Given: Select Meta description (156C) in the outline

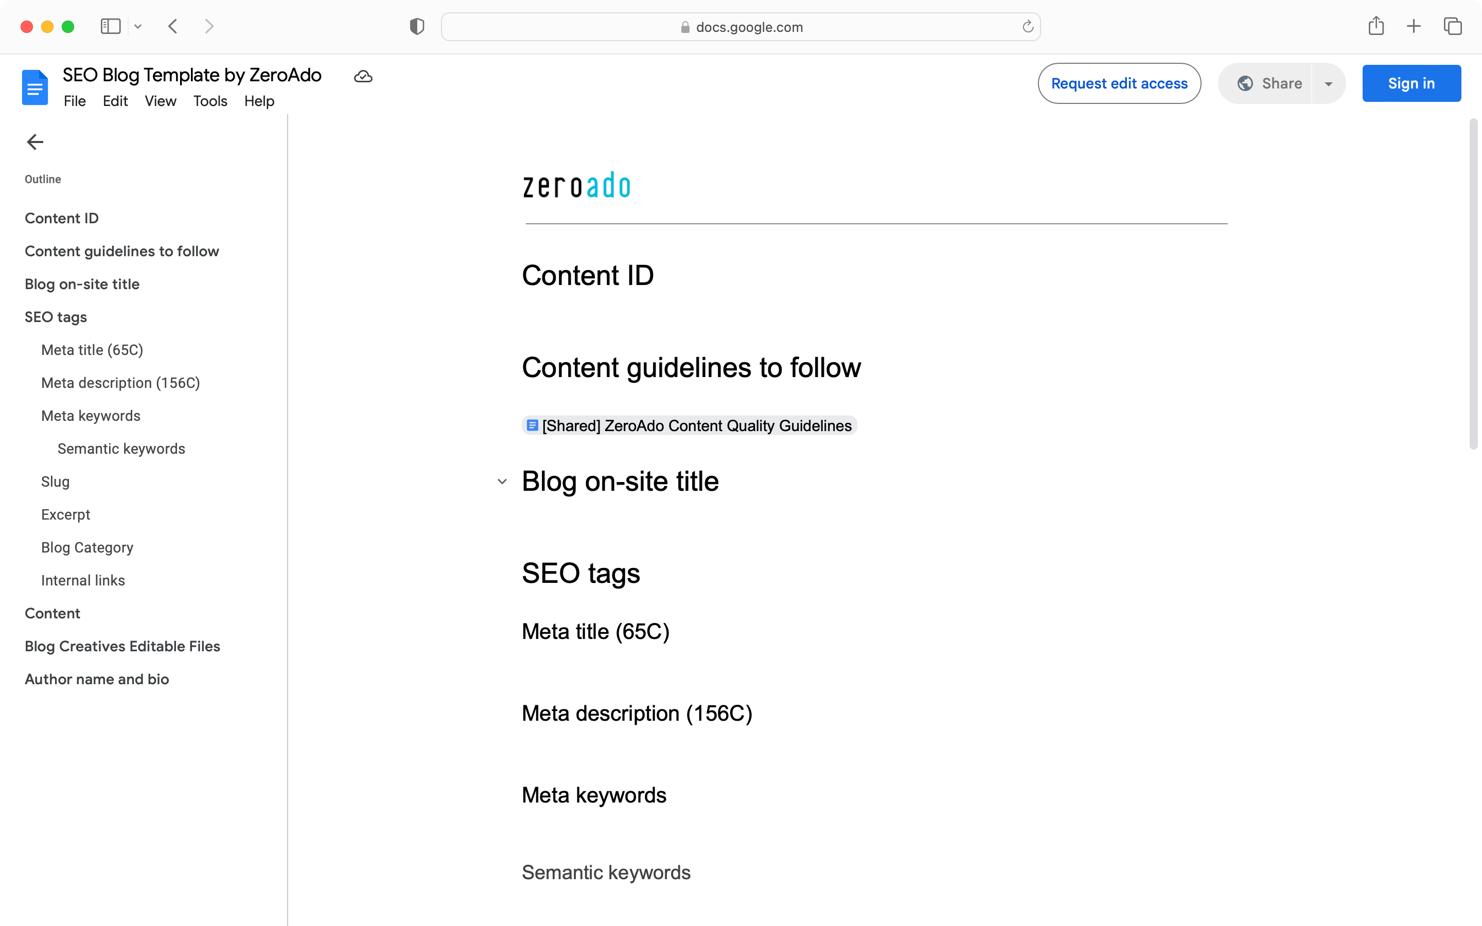Looking at the screenshot, I should (120, 383).
